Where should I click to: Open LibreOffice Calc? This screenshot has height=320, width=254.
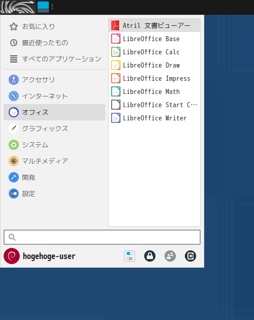[x=154, y=52]
